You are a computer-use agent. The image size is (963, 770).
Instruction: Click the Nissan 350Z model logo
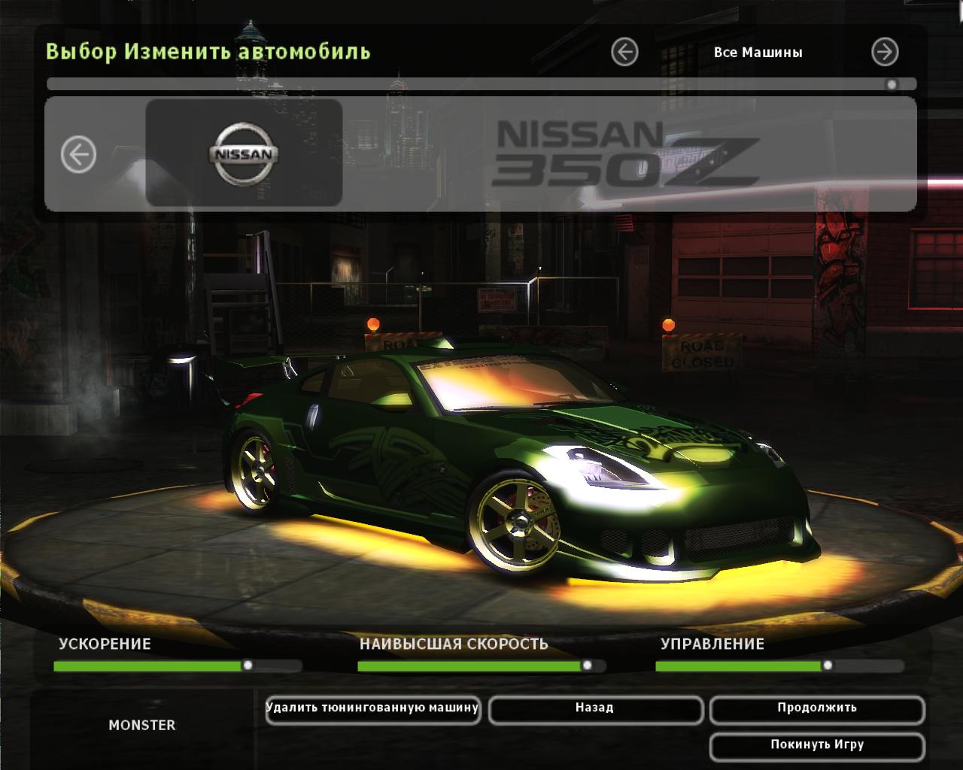(x=626, y=153)
